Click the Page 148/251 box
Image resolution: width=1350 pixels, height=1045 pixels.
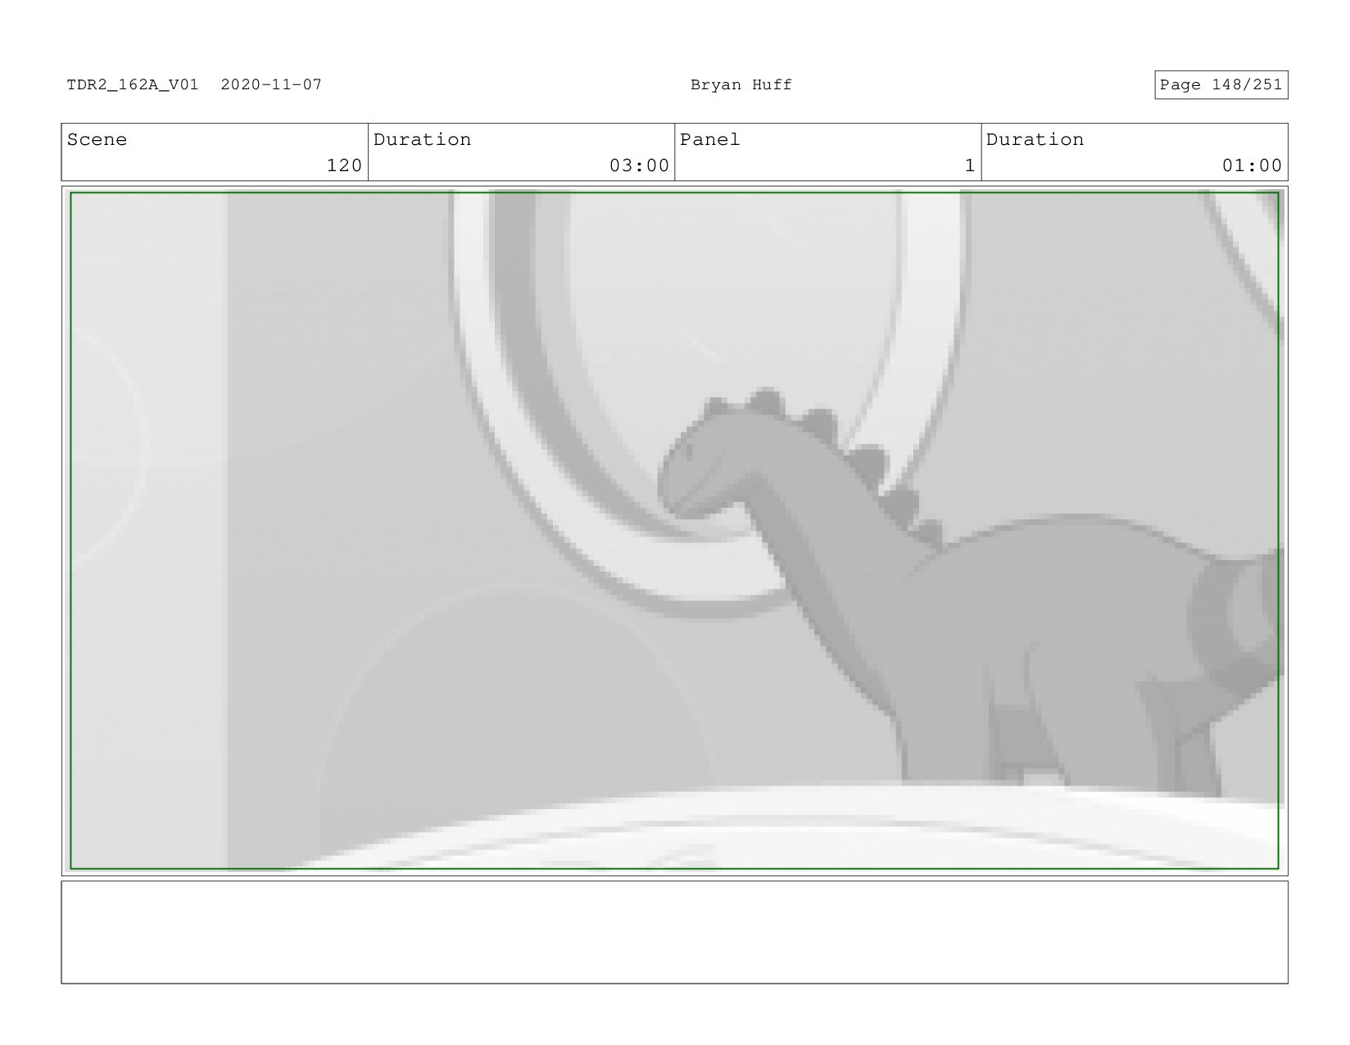(x=1221, y=84)
